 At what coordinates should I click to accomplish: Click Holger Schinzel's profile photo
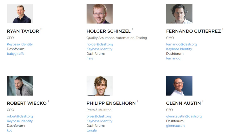coord(100,14)
